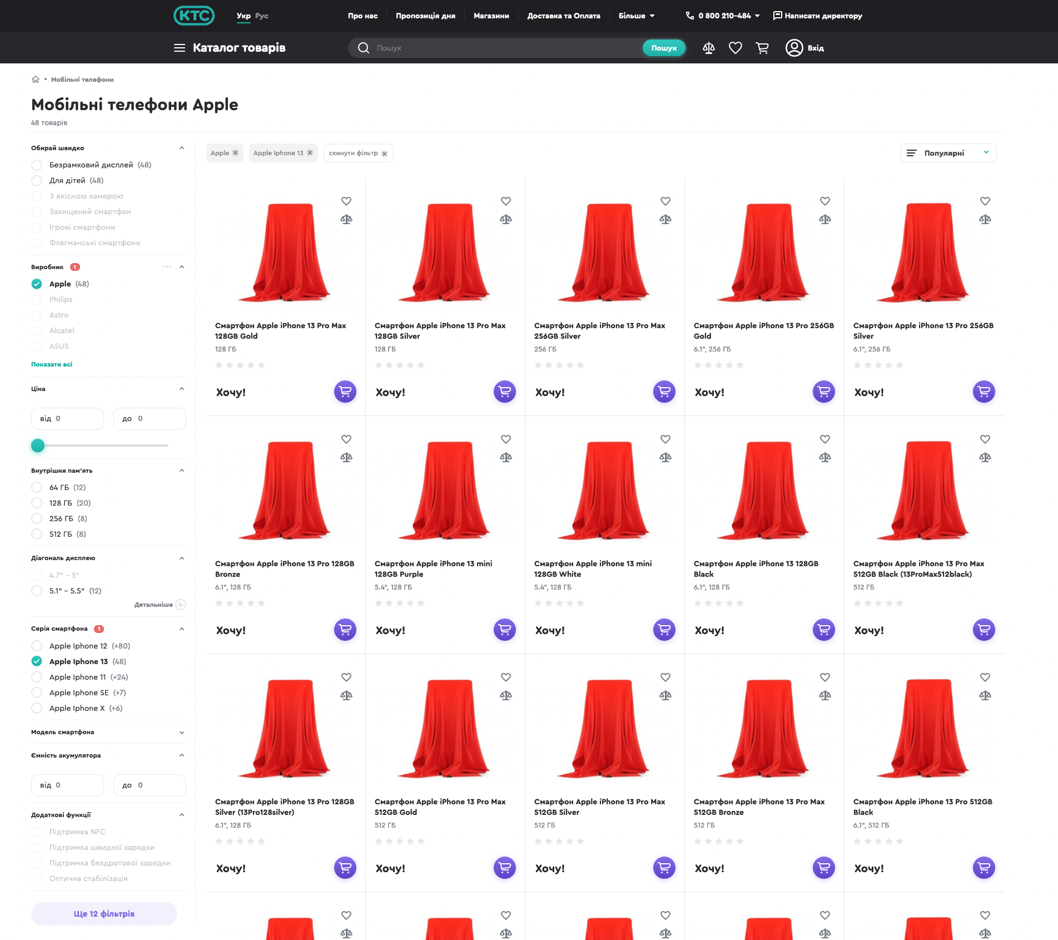Check the Apple Iphone 12 series option
This screenshot has height=940, width=1058.
(37, 646)
